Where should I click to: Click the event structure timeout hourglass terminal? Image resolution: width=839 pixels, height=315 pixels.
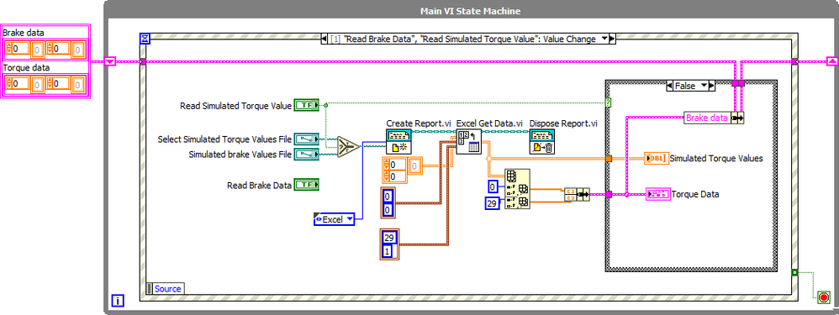click(x=145, y=38)
